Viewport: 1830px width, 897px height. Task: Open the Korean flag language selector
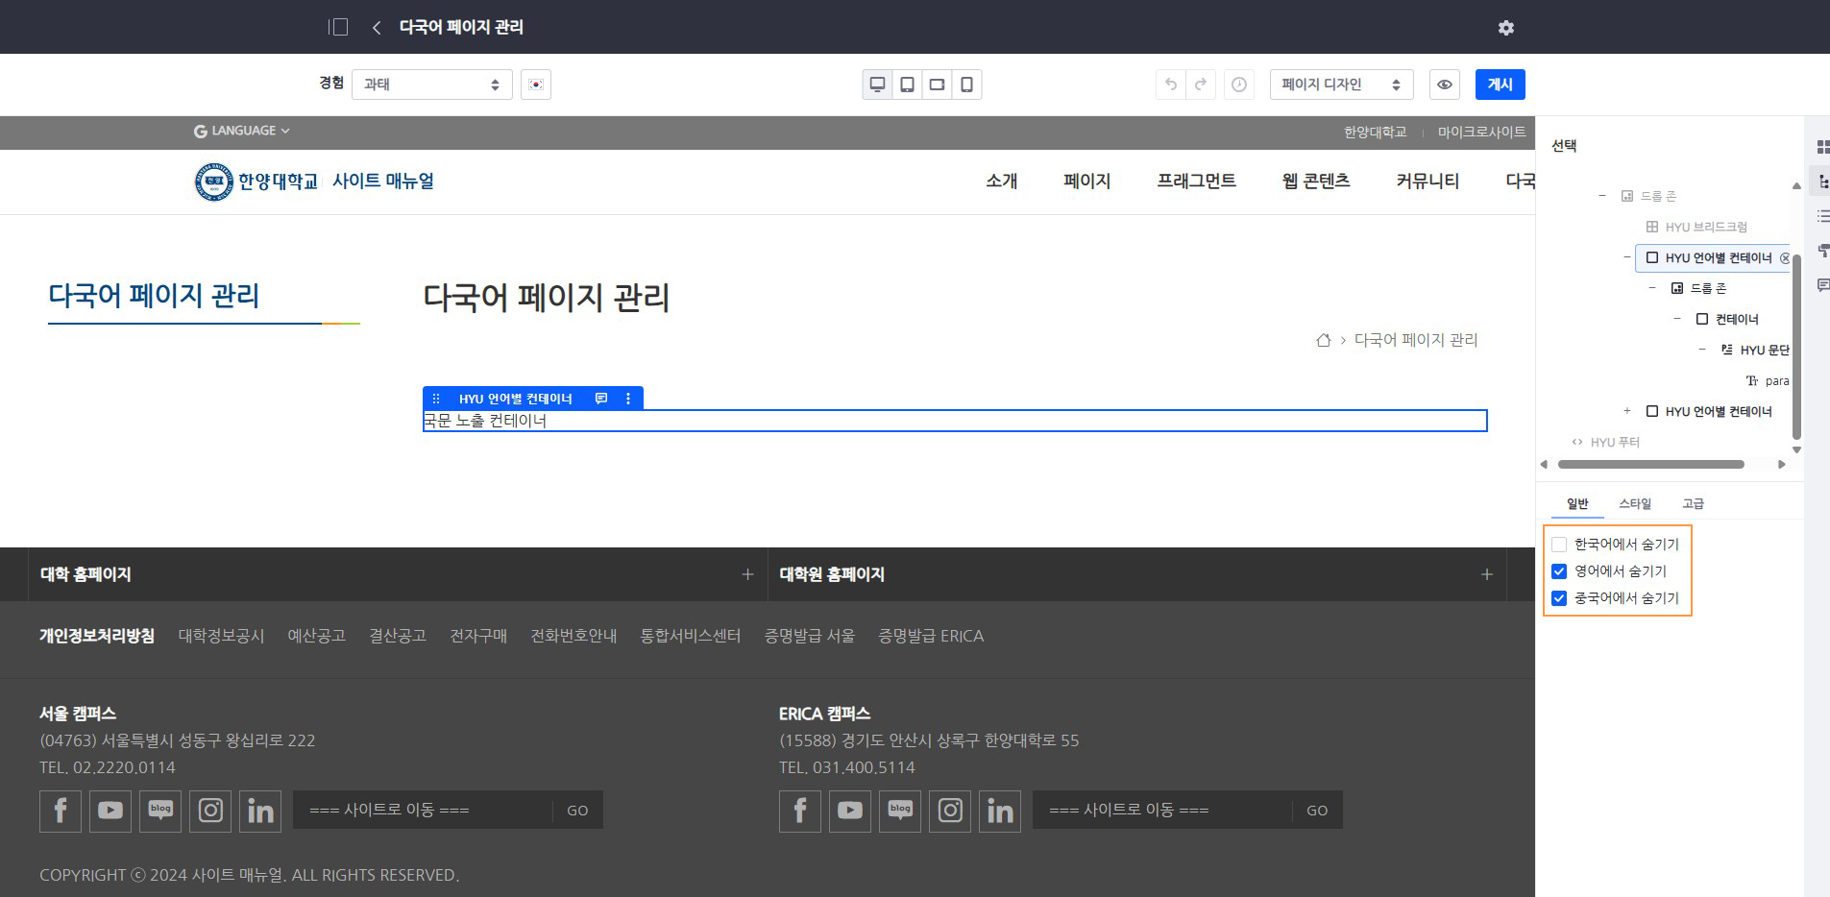pyautogui.click(x=536, y=85)
